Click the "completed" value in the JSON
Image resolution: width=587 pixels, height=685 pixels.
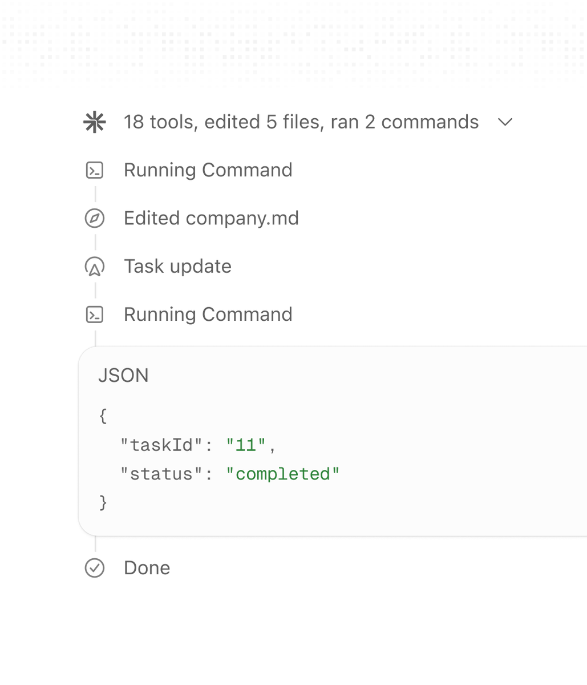(283, 474)
